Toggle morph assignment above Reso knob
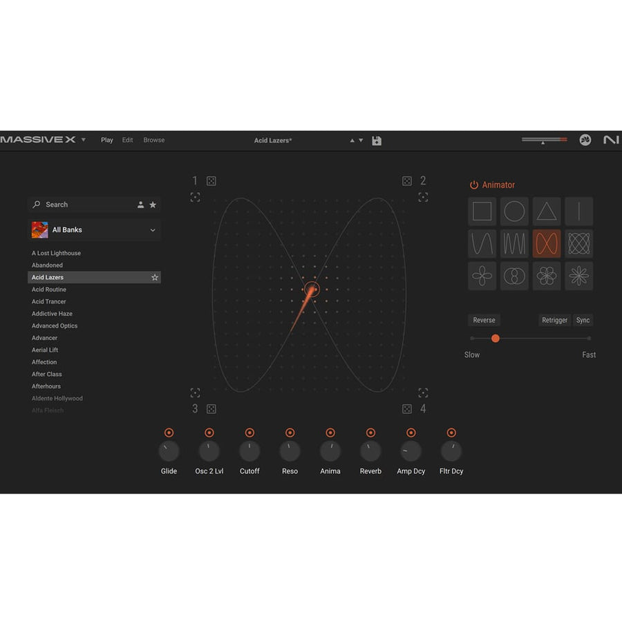622x622 pixels. [290, 433]
